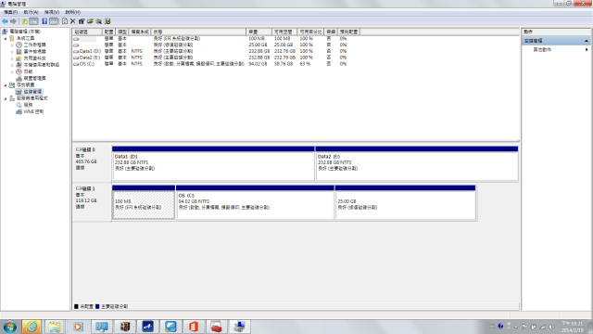Expand the 共用資料夾 tree node
The image size is (593, 334).
coord(12,58)
